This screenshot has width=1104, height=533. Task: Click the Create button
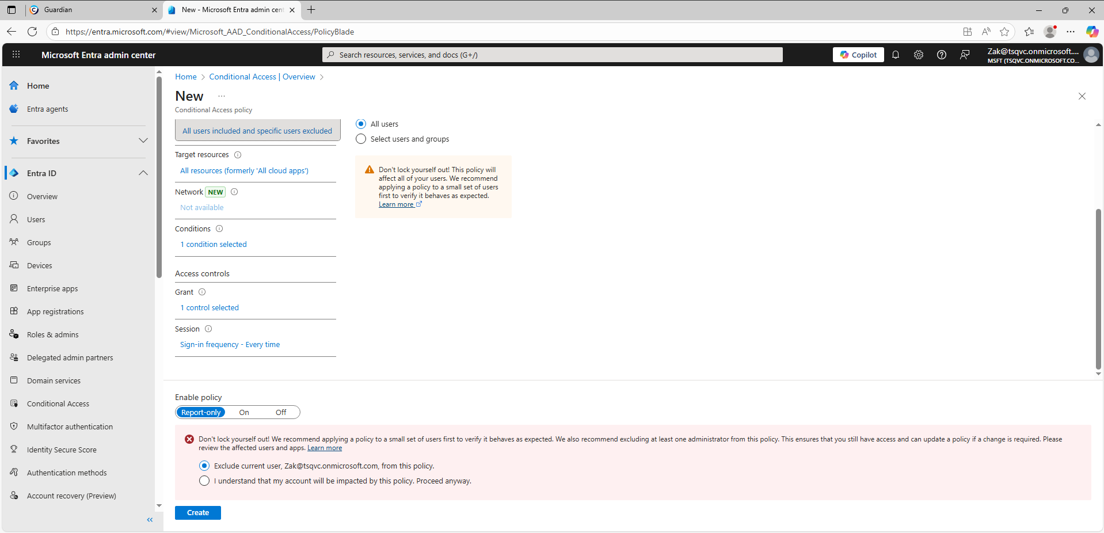pyautogui.click(x=197, y=513)
